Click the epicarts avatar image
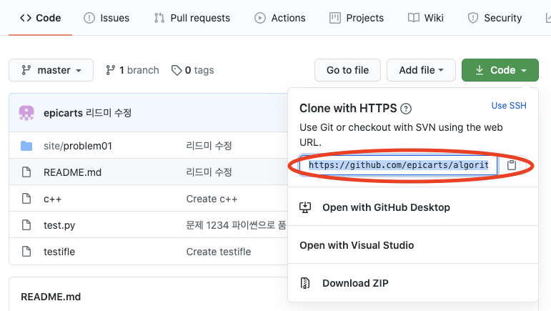This screenshot has height=311, width=551. coord(26,113)
